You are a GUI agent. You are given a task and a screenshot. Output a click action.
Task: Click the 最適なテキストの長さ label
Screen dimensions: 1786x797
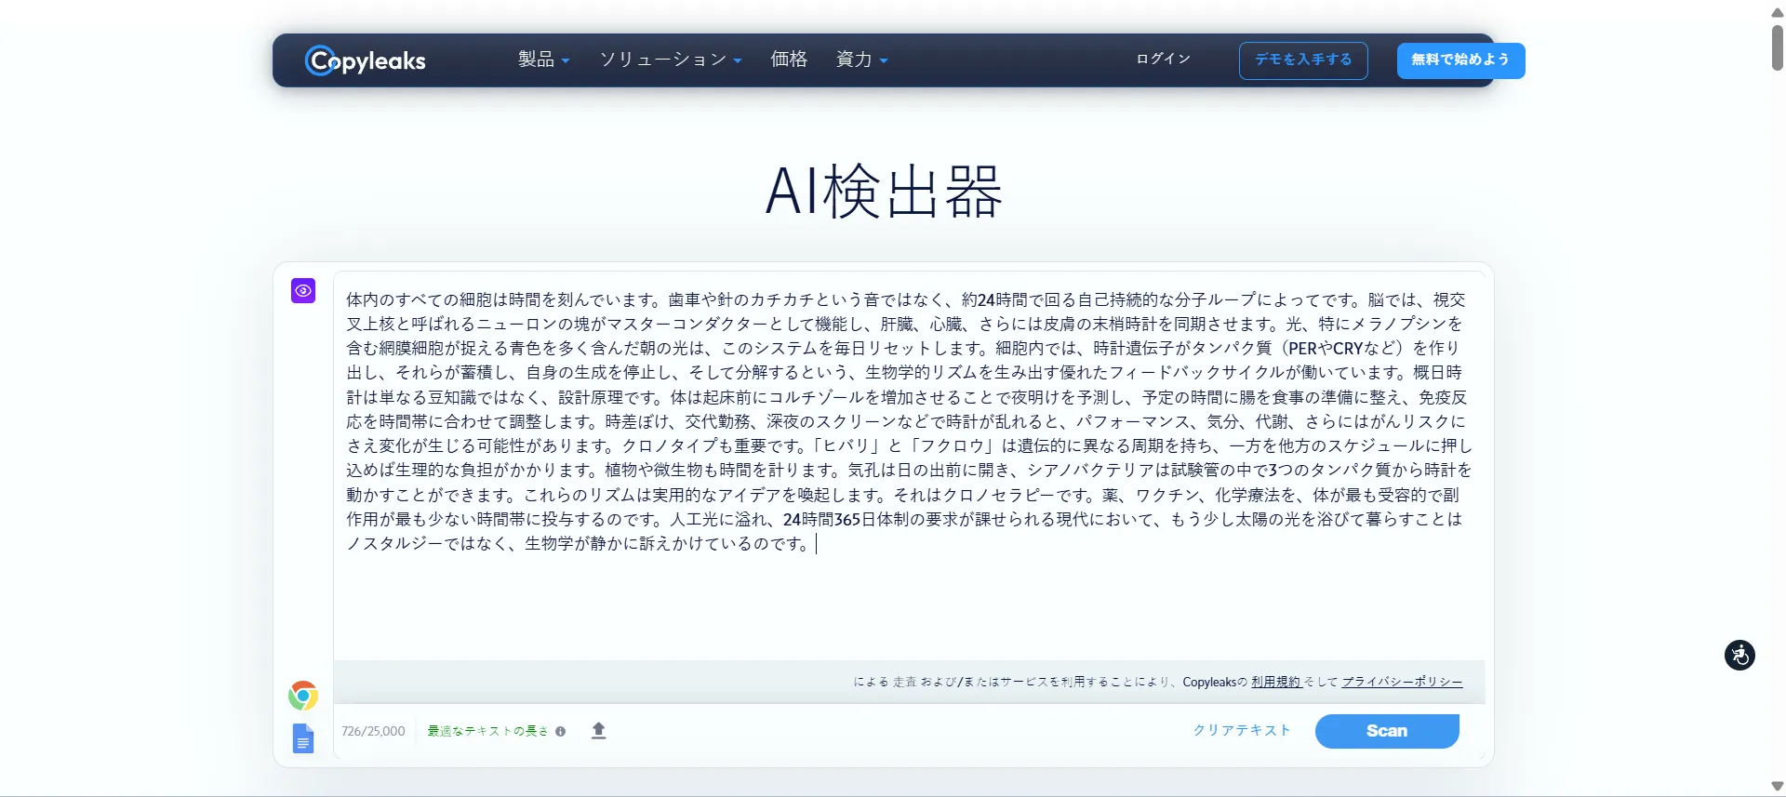[487, 731]
